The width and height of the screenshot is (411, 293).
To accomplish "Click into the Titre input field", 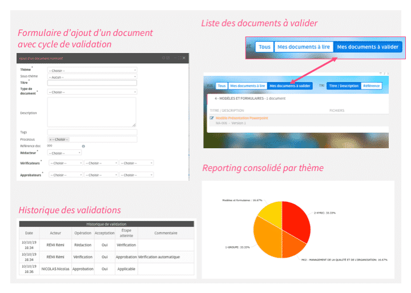I will click(92, 83).
